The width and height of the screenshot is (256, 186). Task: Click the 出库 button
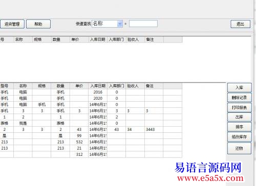click(x=240, y=117)
